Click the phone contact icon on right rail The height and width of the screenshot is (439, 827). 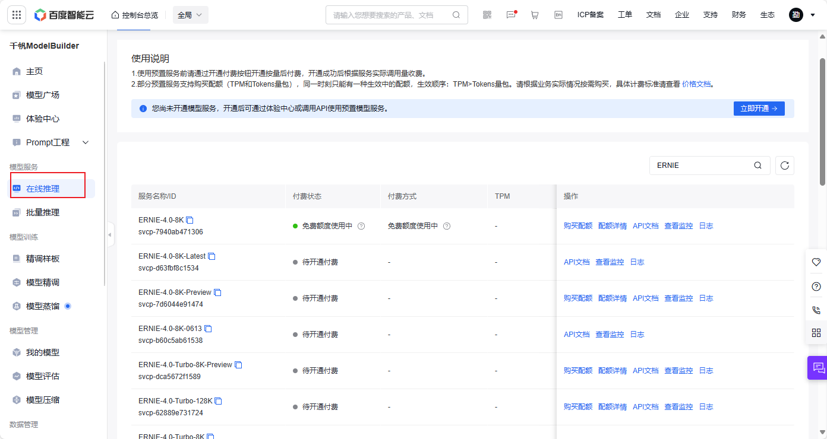[816, 310]
